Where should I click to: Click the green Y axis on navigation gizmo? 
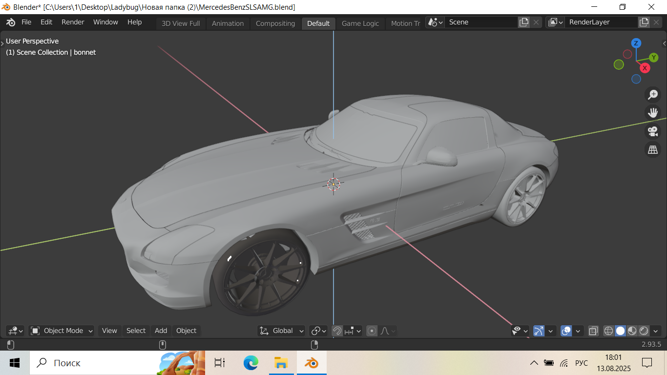654,58
